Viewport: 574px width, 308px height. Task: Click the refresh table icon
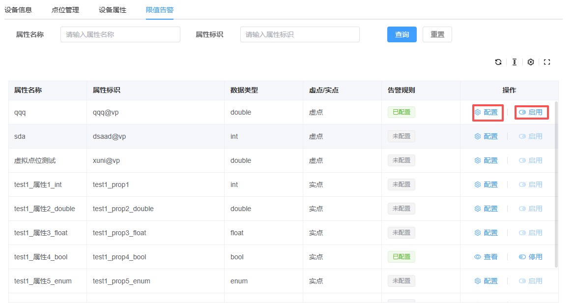coord(498,62)
